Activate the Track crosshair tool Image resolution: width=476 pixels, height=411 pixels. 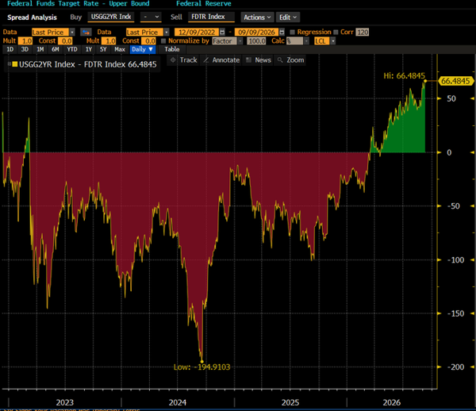click(x=184, y=60)
